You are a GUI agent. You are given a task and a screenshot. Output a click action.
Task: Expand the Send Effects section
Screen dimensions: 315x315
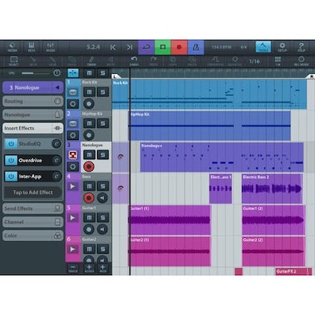pyautogui.click(x=33, y=208)
